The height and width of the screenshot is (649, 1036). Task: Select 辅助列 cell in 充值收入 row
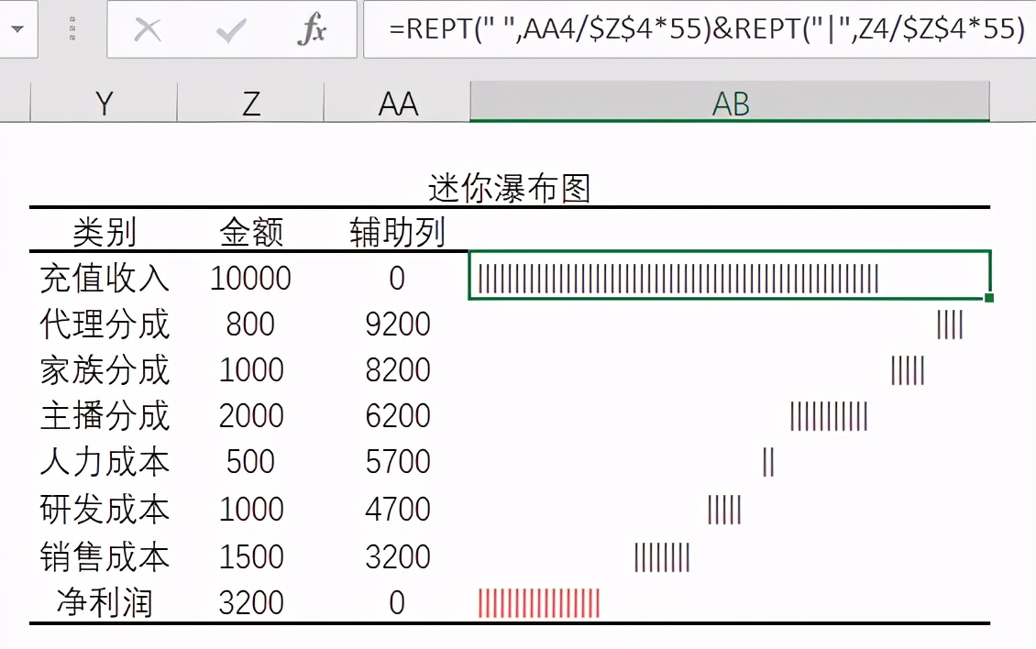coord(397,279)
